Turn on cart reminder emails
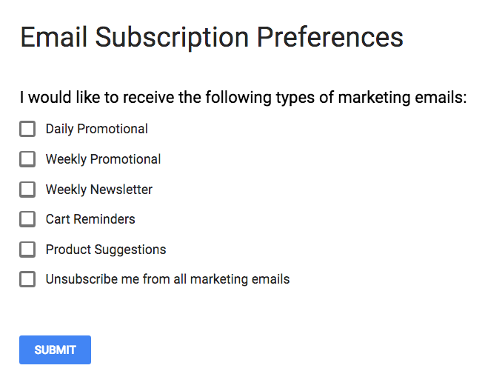 27,219
